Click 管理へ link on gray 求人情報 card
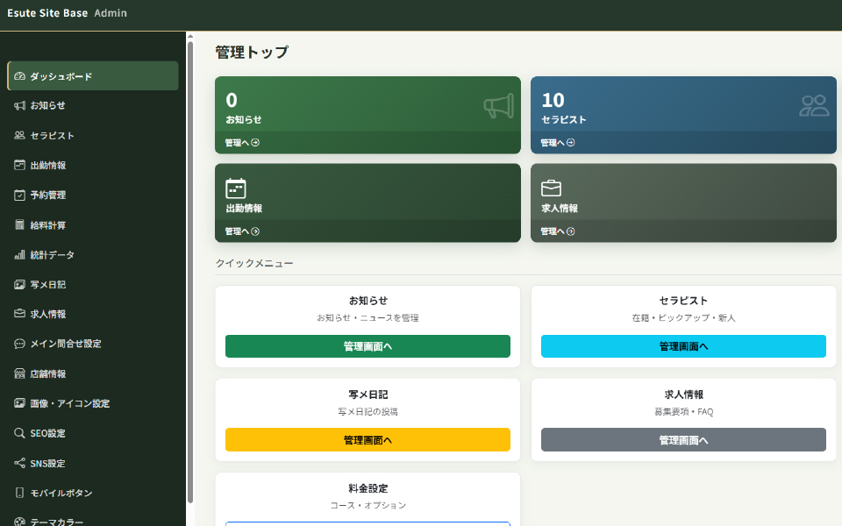Viewport: 842px width, 526px height. click(x=558, y=231)
